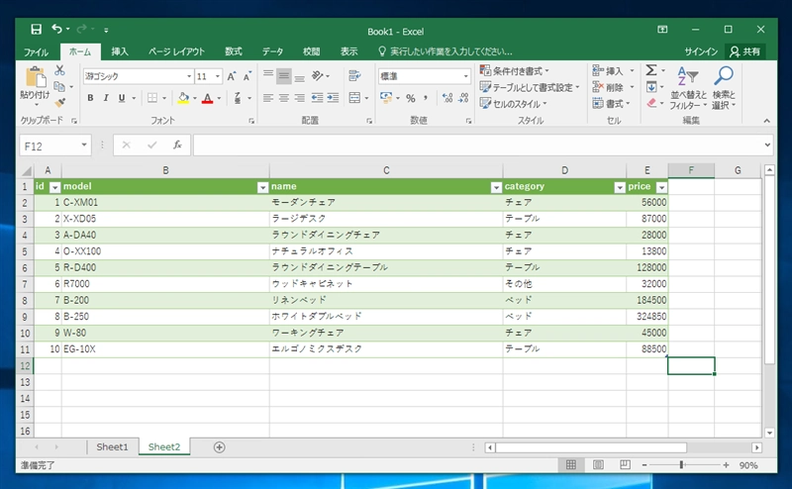
Task: Click the AutoSum sigma icon
Action: tap(651, 70)
